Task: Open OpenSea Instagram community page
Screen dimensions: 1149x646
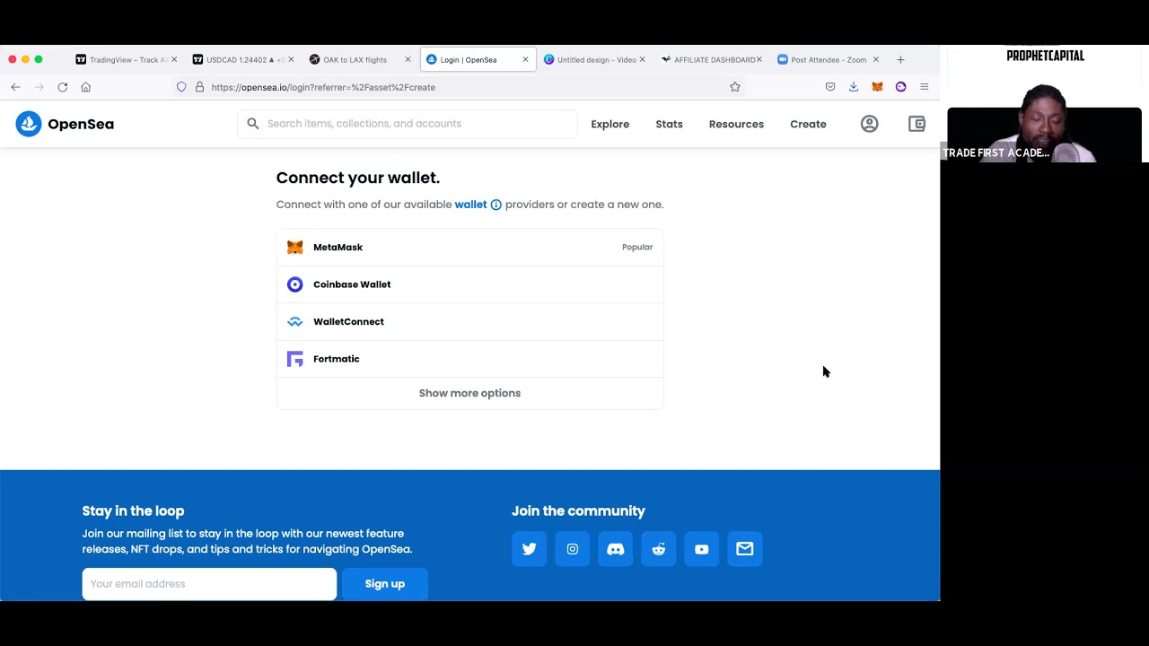Action: [x=572, y=549]
